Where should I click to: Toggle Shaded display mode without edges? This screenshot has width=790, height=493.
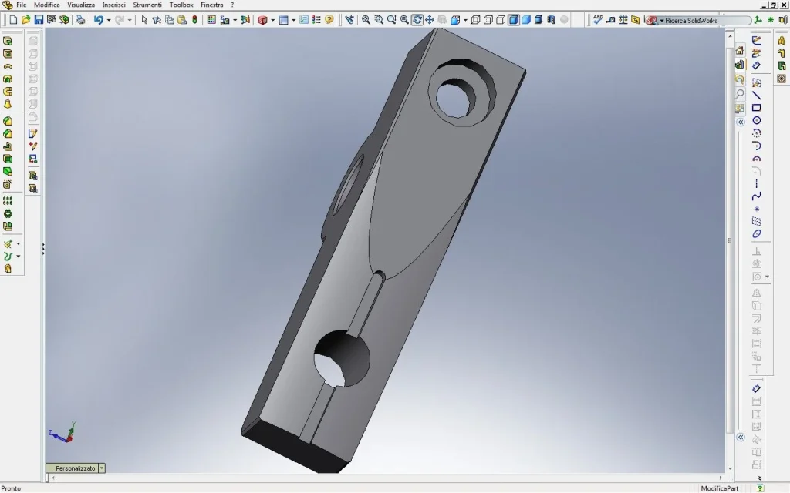[526, 20]
